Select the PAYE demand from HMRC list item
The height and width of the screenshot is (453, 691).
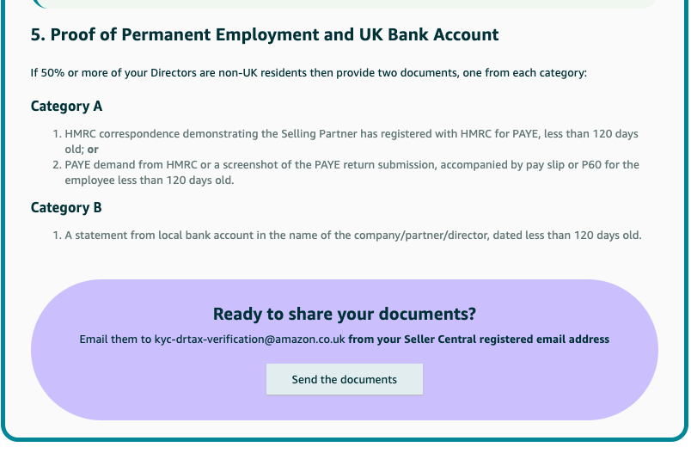tap(352, 172)
